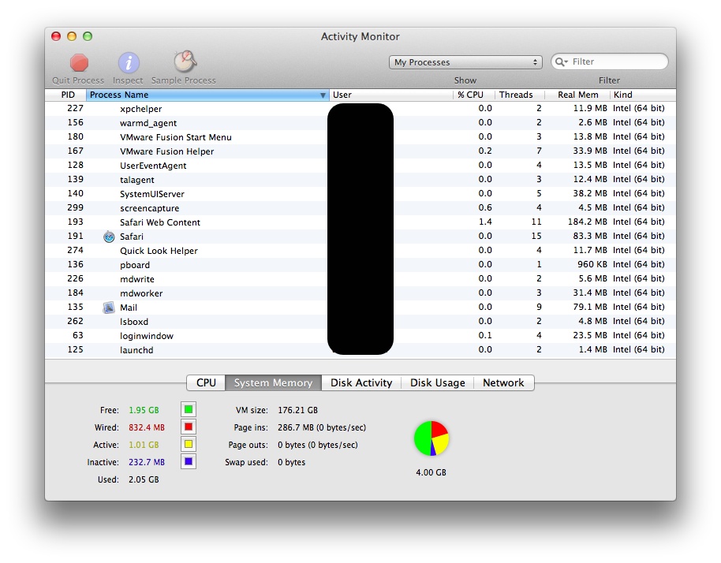The width and height of the screenshot is (721, 563).
Task: Select the loginwindow process row
Action: point(360,336)
